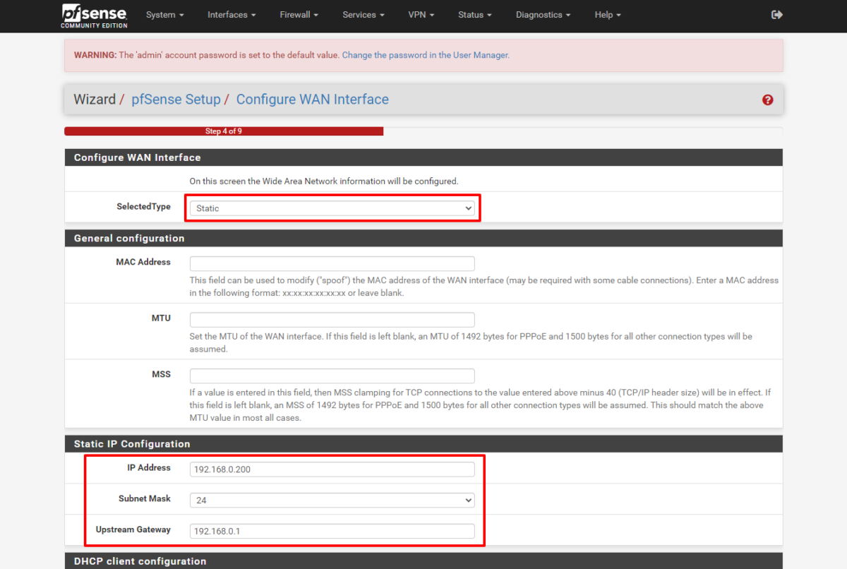This screenshot has width=847, height=569.
Task: Click the User Manager password warning link
Action: [425, 54]
